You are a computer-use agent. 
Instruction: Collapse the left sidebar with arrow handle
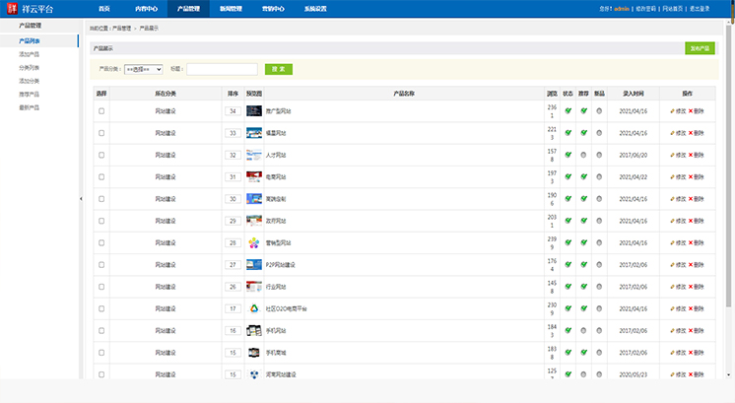click(x=81, y=198)
